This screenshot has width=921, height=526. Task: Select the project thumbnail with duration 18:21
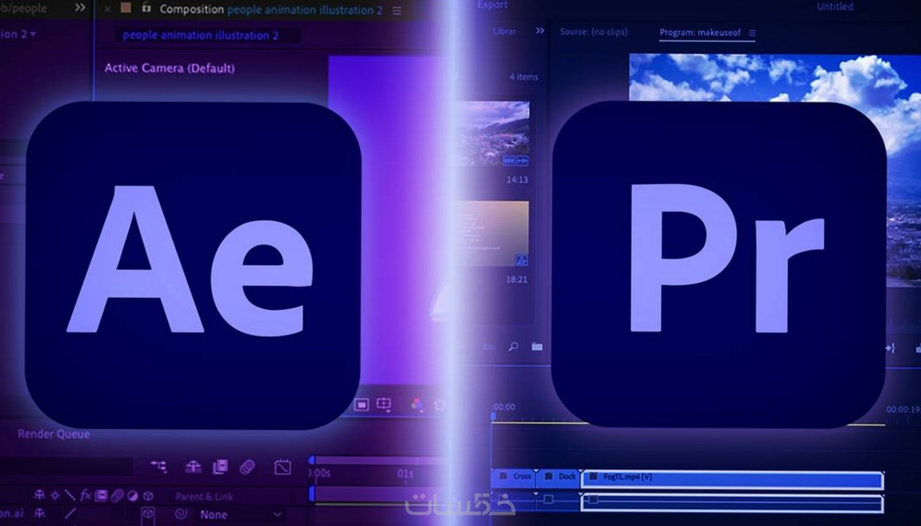point(493,234)
